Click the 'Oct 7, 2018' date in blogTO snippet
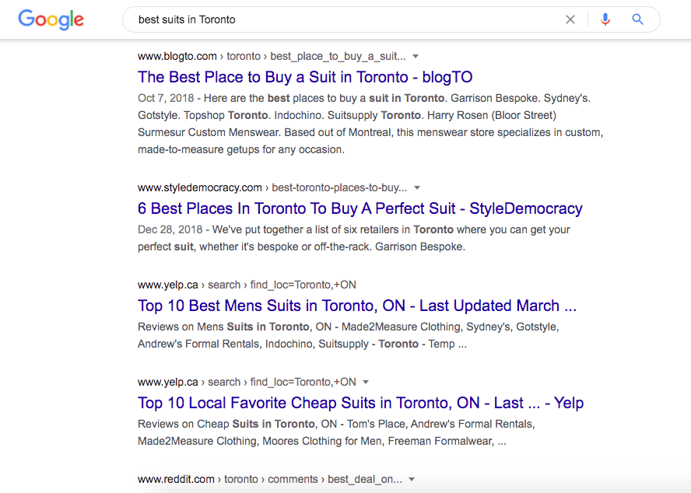Screen dimensions: 691x493 click(166, 98)
